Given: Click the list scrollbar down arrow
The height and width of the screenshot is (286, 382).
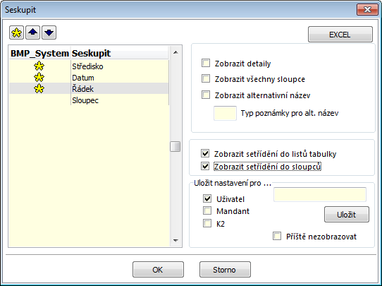Looking at the screenshot, I should point(175,241).
